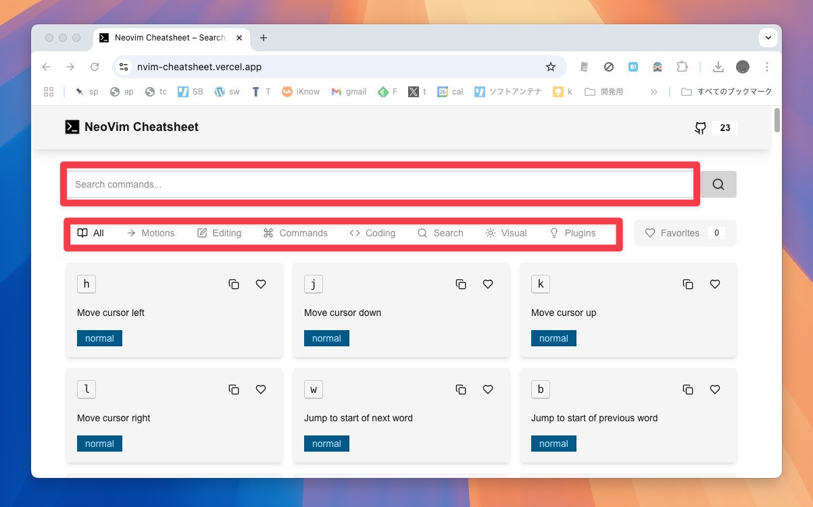Copy the 'l' command
Viewport: 813px width, 507px height.
pos(234,390)
